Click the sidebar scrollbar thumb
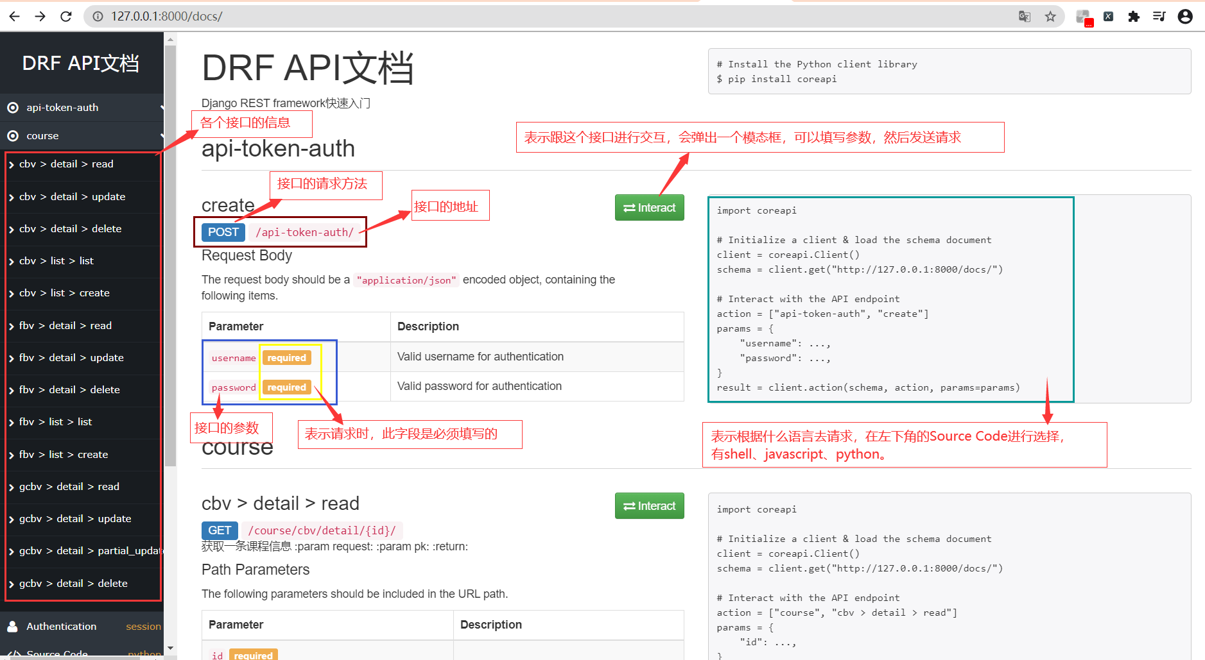Screen dimensions: 1205x660 point(170,255)
